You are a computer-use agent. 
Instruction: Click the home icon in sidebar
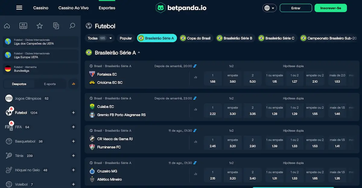[x=7, y=26]
